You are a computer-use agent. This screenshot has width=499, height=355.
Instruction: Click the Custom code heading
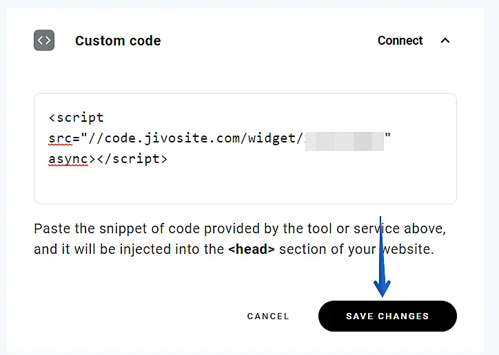coord(118,41)
